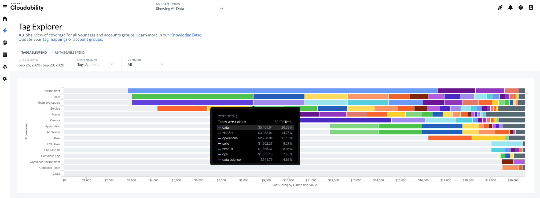Click the Tag Explorer page heading
The width and height of the screenshot is (540, 198).
pos(40,27)
